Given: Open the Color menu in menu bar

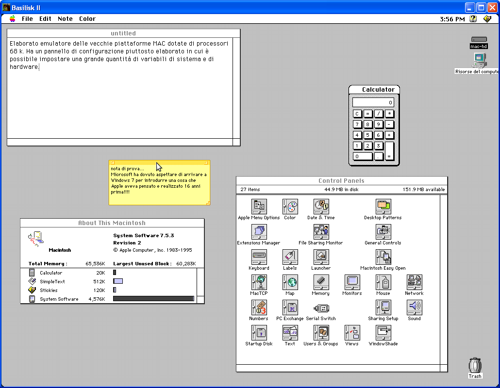Looking at the screenshot, I should point(87,18).
